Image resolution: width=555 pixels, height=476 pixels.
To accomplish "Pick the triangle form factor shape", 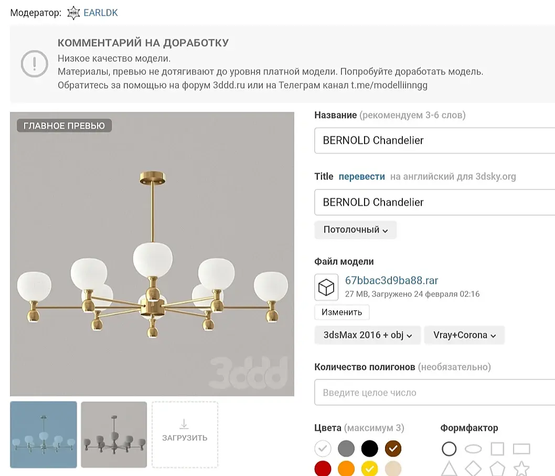I will (449, 468).
